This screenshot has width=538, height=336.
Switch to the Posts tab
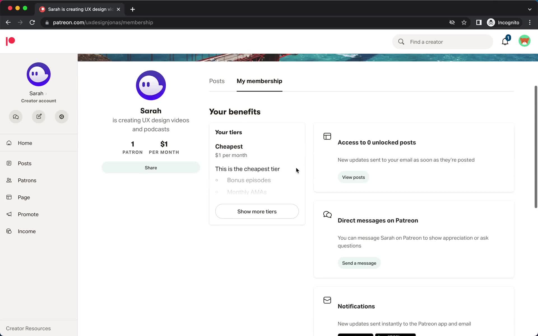point(217,81)
